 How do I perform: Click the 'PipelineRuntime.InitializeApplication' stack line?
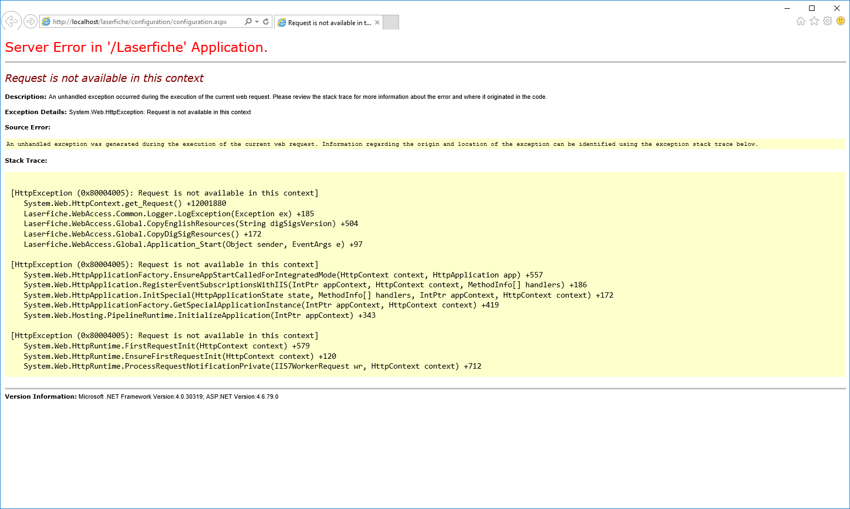coord(200,315)
